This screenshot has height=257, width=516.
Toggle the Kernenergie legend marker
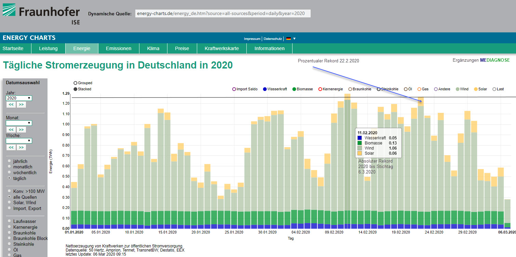click(x=320, y=89)
